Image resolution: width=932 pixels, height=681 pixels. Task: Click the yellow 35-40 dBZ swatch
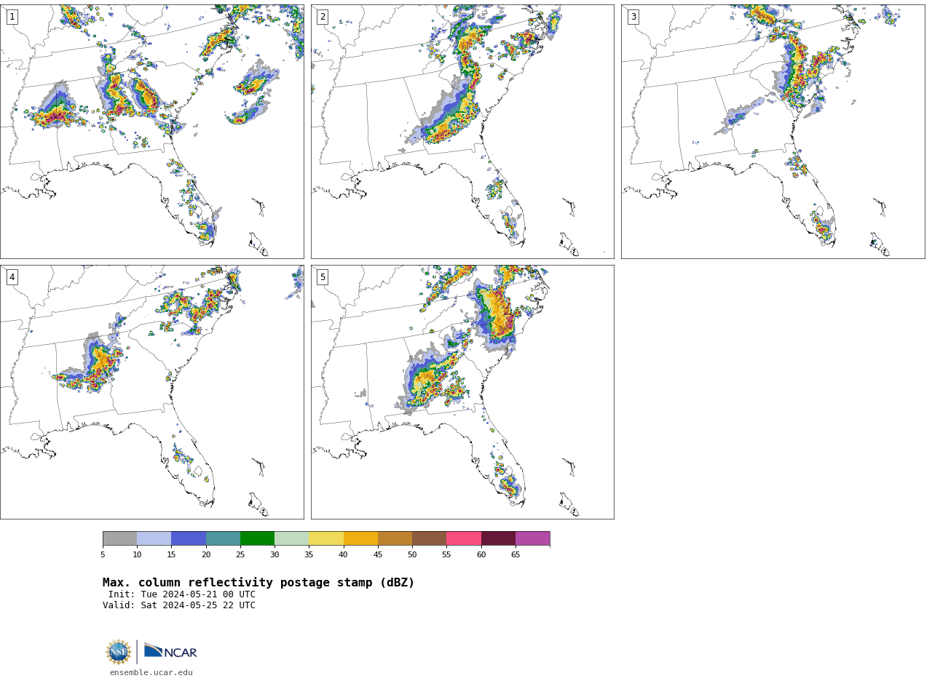click(x=326, y=538)
